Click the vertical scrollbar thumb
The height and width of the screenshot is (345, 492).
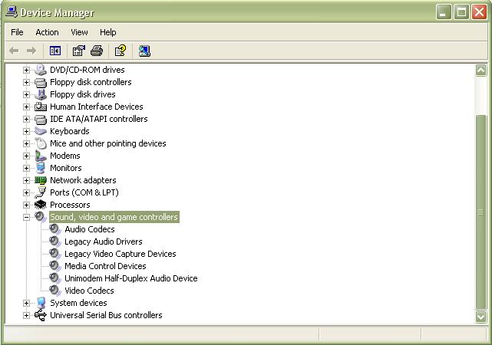[480, 212]
